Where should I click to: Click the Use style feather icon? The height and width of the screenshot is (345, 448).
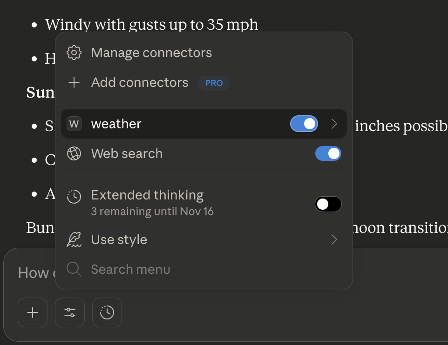[x=74, y=239]
